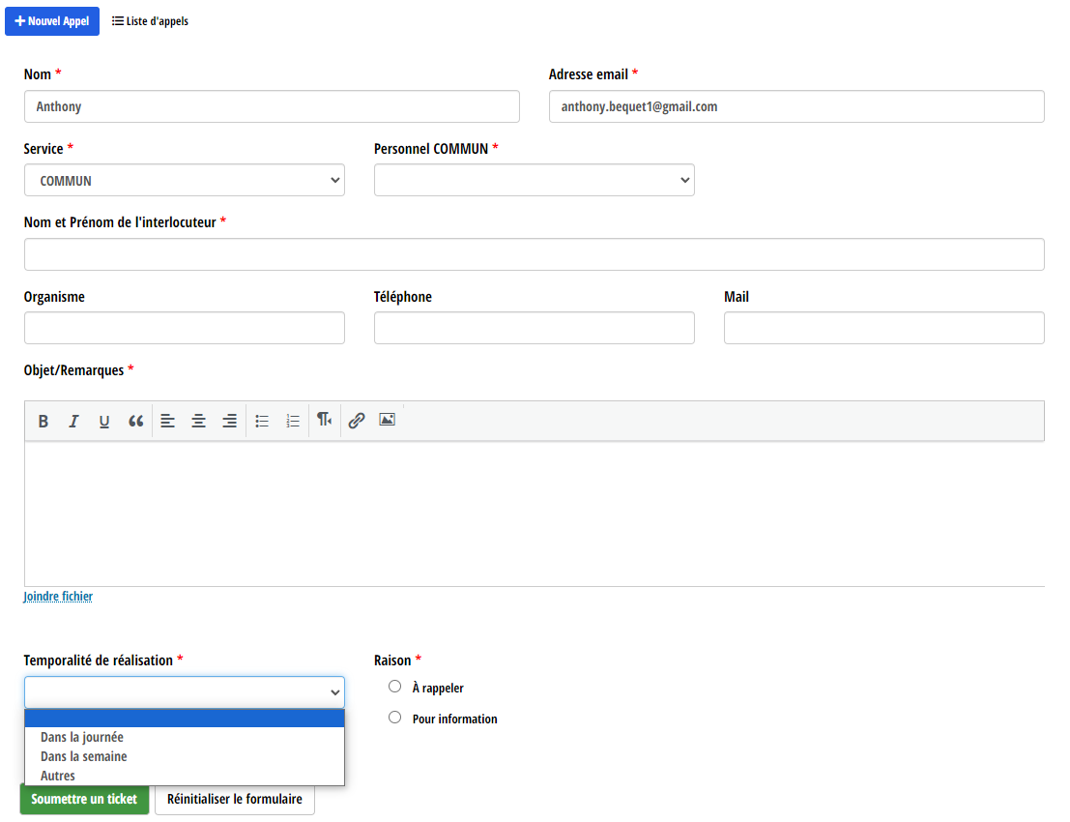Click the 'Nouvel Appel' button

(x=52, y=21)
